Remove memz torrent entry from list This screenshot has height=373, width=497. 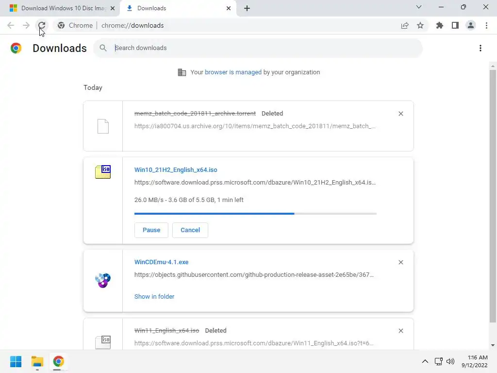pos(400,114)
